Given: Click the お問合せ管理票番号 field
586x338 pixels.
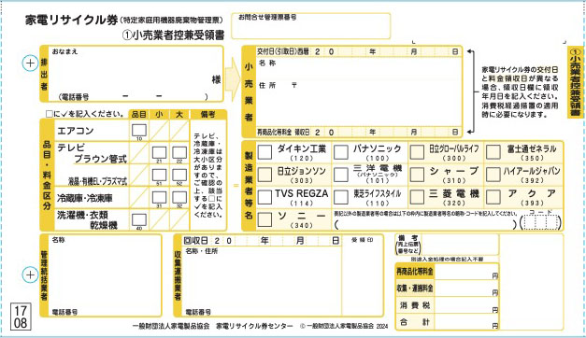Looking at the screenshot, I should (x=311, y=26).
